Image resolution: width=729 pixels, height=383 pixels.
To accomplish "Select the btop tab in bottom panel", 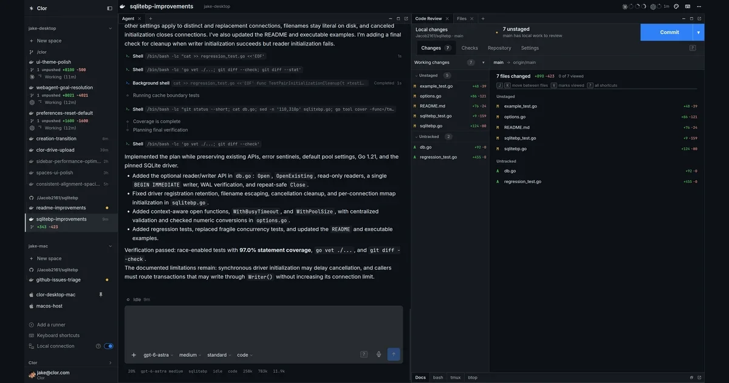I will tap(473, 378).
